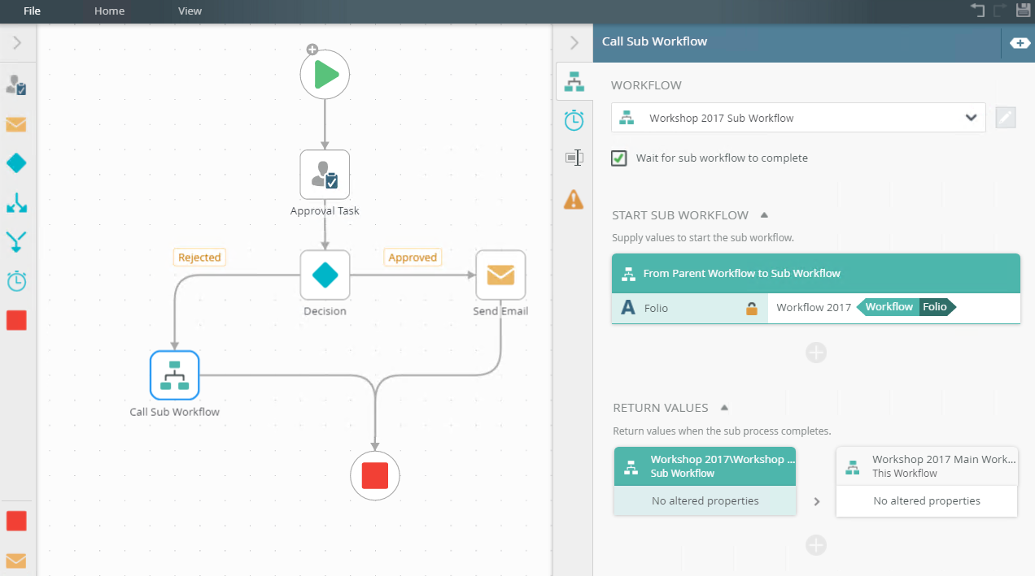The image size is (1035, 576).
Task: Open the Home menu tab
Action: coord(109,11)
